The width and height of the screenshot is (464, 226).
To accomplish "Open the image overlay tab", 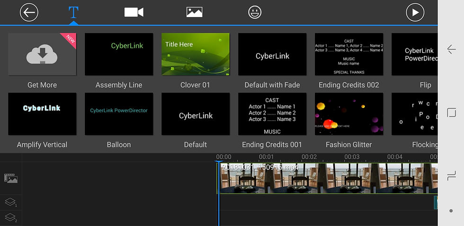I will 195,12.
